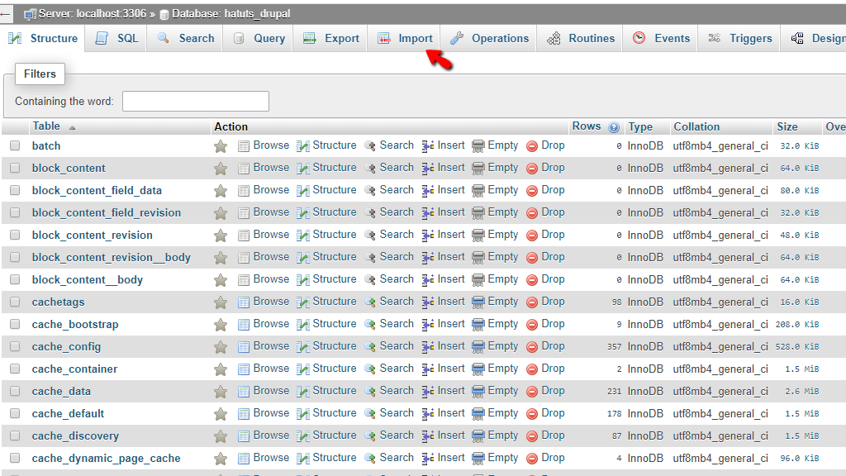Sort by the Rows column header
Image resolution: width=846 pixels, height=476 pixels.
(585, 126)
